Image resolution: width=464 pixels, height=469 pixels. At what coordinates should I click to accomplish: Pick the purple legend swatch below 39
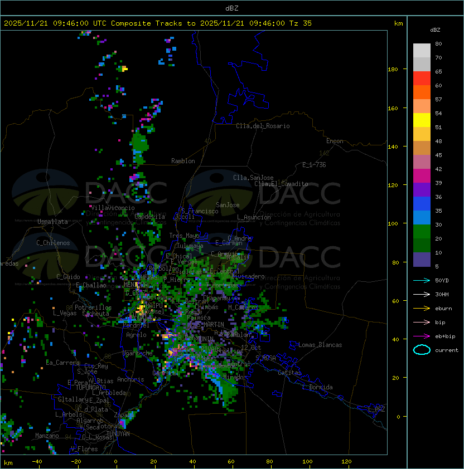[422, 189]
